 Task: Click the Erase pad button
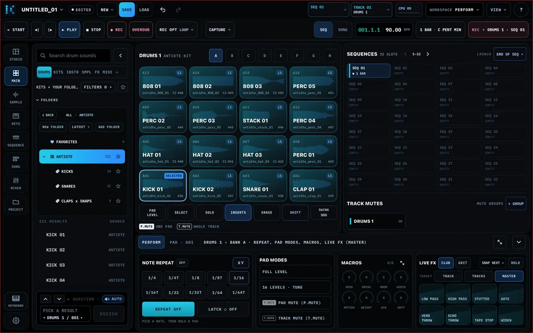266,213
